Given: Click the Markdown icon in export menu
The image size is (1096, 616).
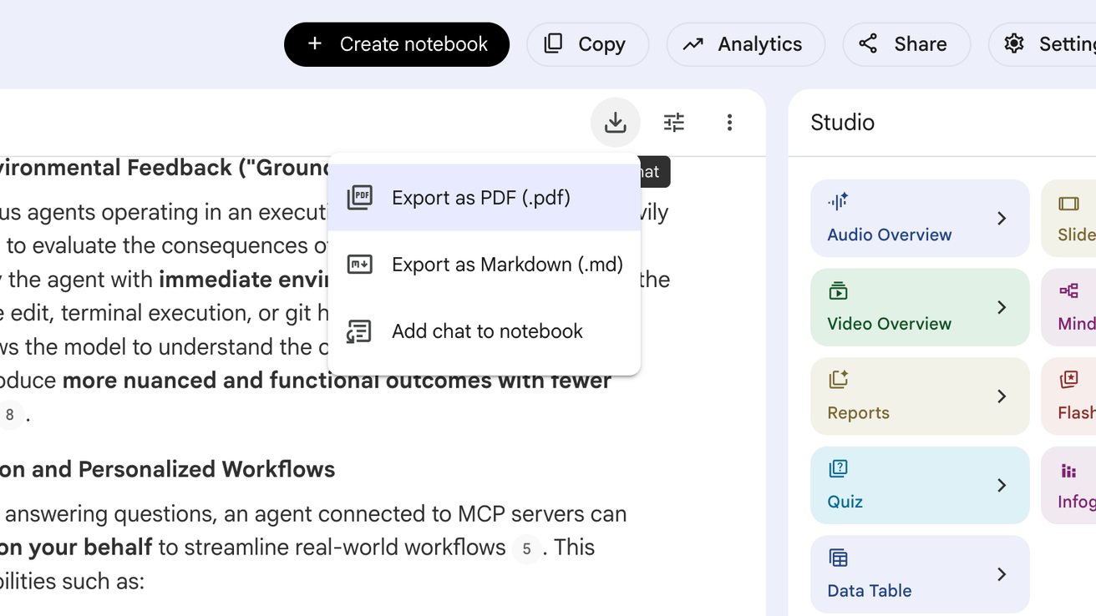Looking at the screenshot, I should 360,265.
